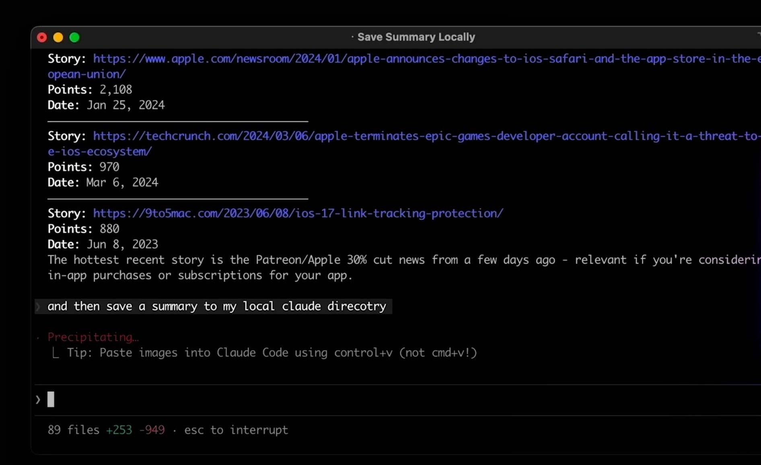Click the 'Date: Mar 6, 2024' line
761x465 pixels.
(103, 182)
